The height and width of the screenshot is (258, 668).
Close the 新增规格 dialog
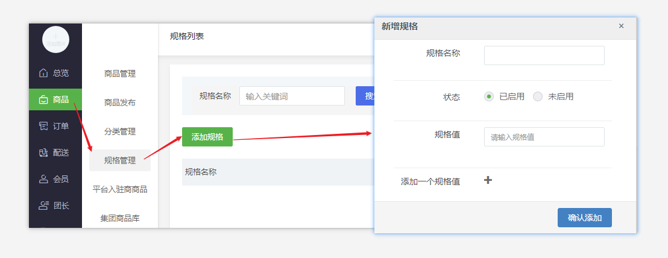point(621,26)
